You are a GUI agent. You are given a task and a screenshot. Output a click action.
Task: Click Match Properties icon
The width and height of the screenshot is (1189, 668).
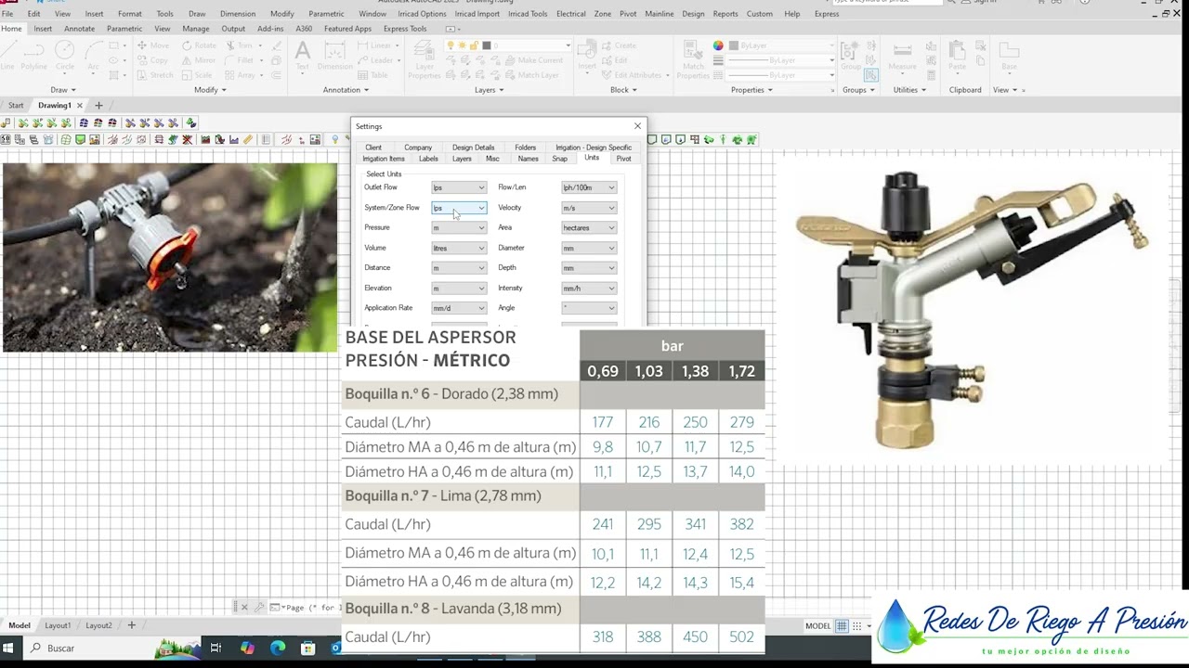pos(693,60)
